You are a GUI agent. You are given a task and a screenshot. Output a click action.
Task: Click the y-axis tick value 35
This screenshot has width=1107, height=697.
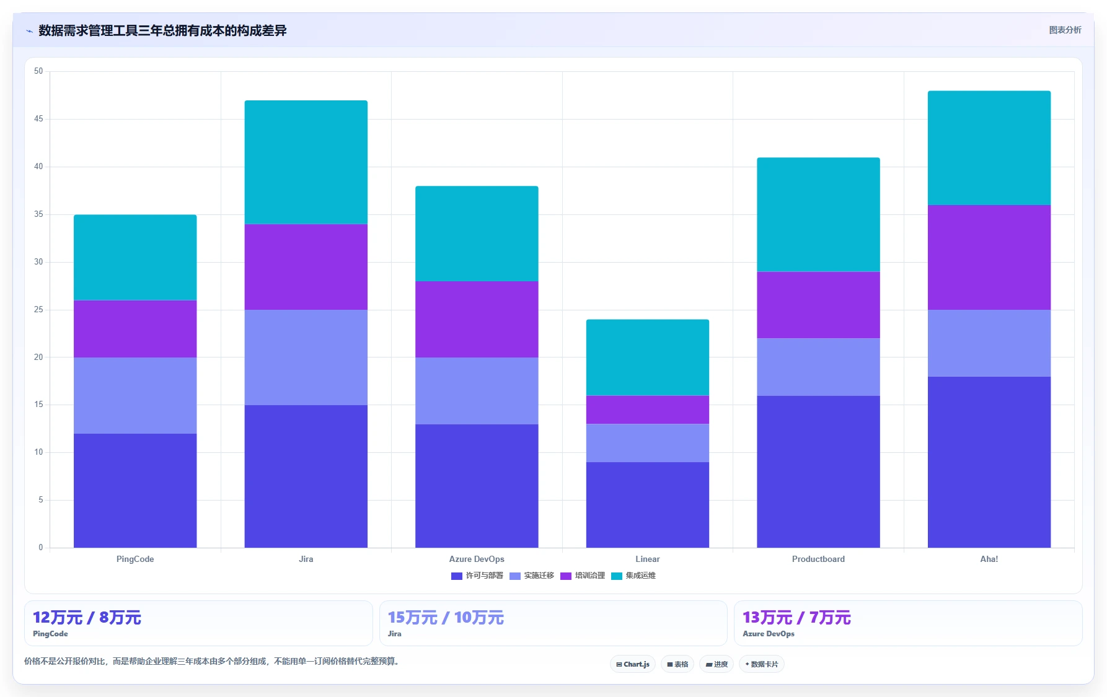[x=38, y=214]
